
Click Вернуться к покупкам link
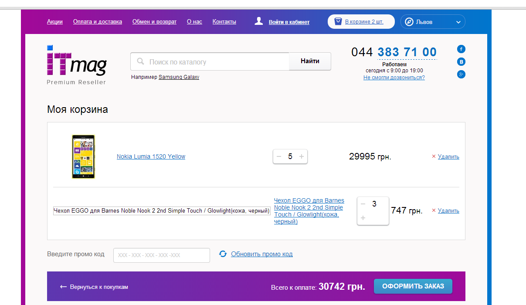click(99, 287)
